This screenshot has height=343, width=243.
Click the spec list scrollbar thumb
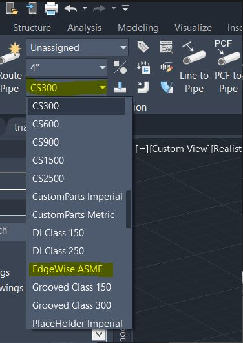click(x=129, y=209)
